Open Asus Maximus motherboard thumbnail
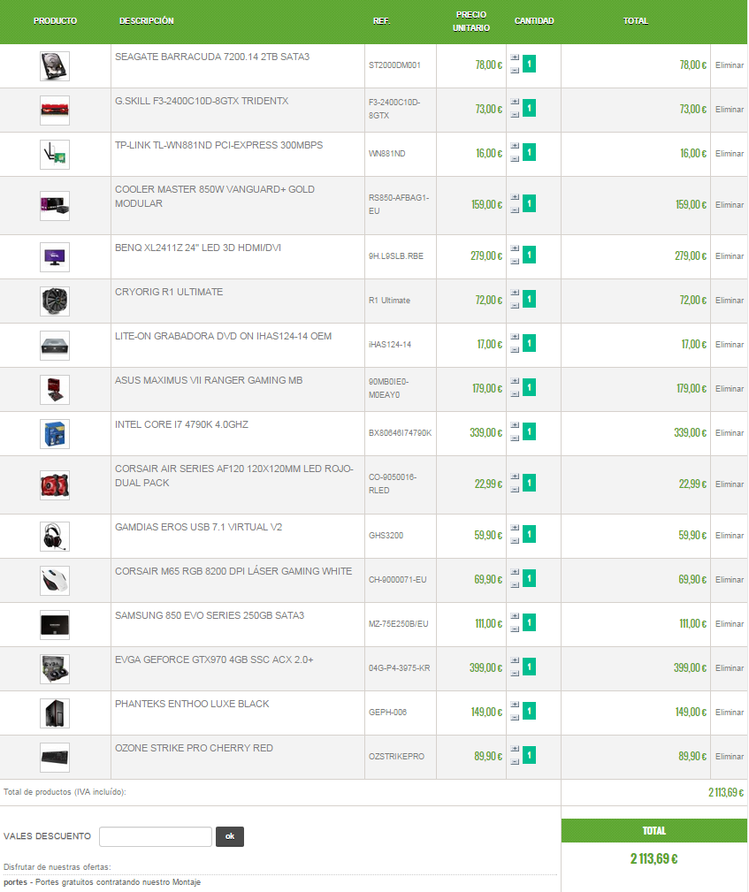Image resolution: width=749 pixels, height=892 pixels. pos(55,390)
